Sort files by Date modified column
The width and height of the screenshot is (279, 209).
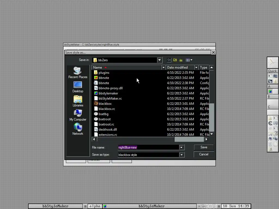pyautogui.click(x=180, y=67)
